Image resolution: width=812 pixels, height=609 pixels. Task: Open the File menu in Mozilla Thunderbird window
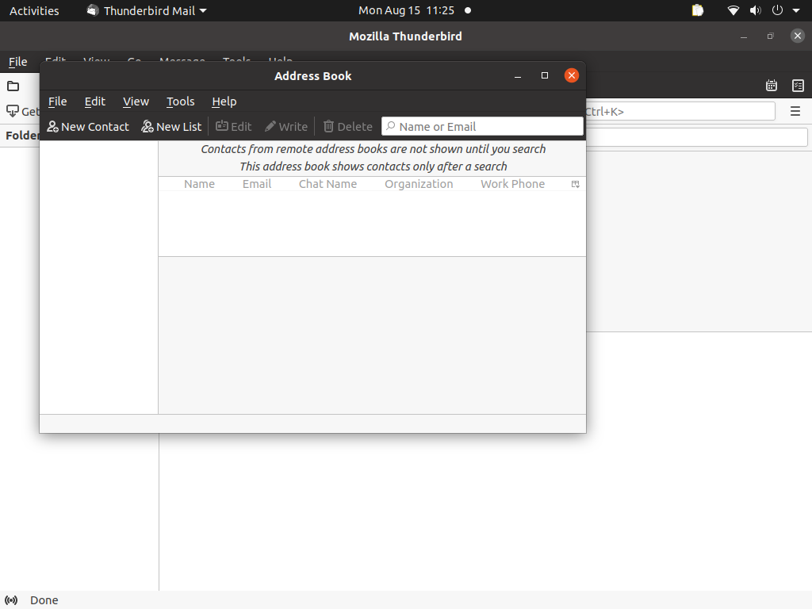pyautogui.click(x=17, y=62)
